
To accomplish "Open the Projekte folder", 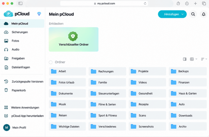I will pyautogui.click(x=147, y=71).
